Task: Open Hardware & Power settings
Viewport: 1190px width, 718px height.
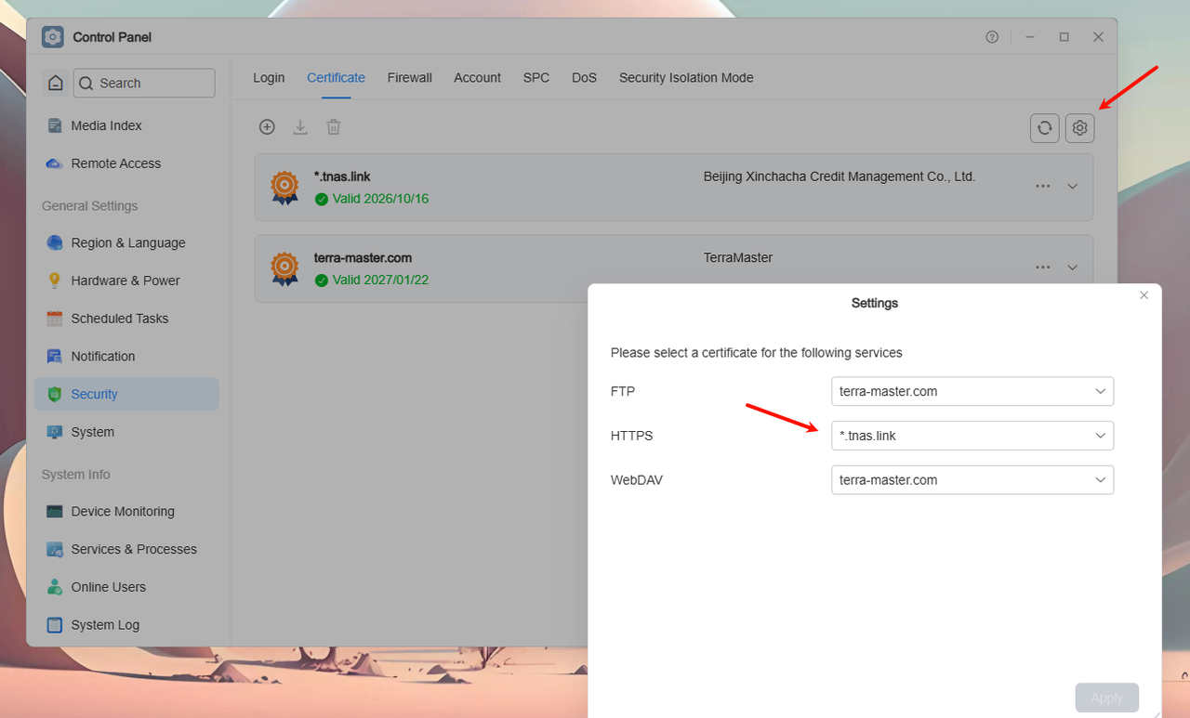Action: pos(126,281)
